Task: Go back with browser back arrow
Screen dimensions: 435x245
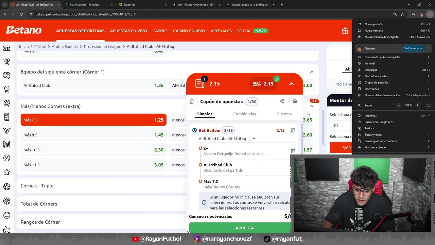Action: click(5, 14)
